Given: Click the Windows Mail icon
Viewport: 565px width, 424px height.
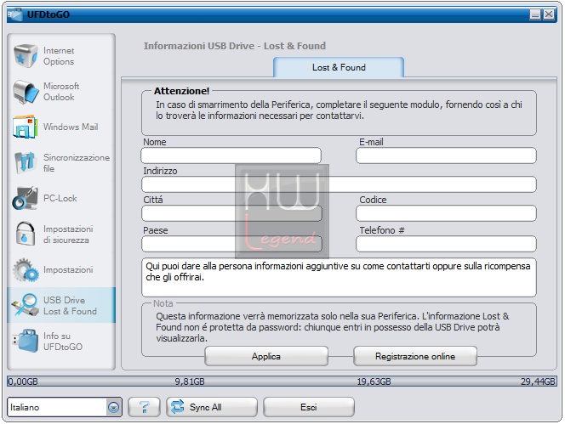Looking at the screenshot, I should 26,127.
